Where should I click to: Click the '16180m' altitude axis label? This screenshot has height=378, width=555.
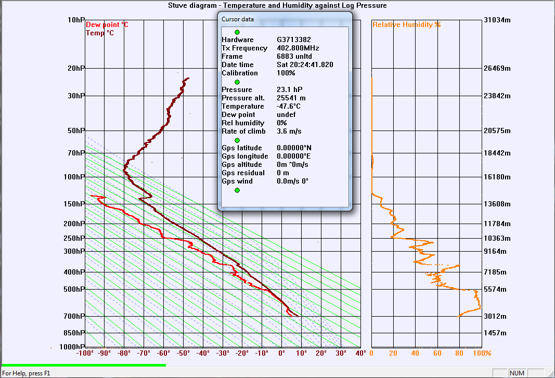click(x=497, y=177)
